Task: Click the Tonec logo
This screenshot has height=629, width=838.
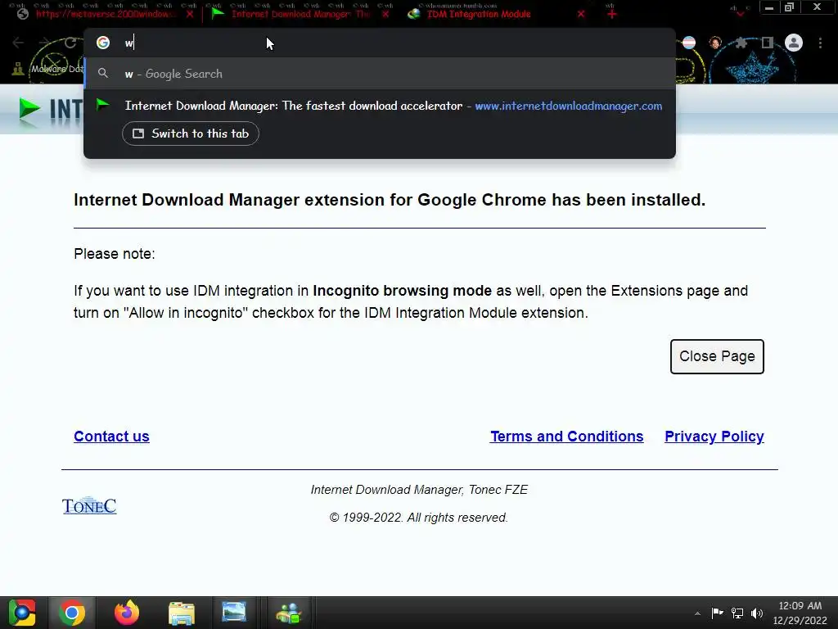Action: tap(89, 505)
